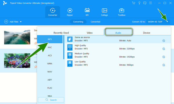Image resolution: width=174 pixels, height=104 pixels.
Task: Select the High Quality preset
Action: point(118,47)
